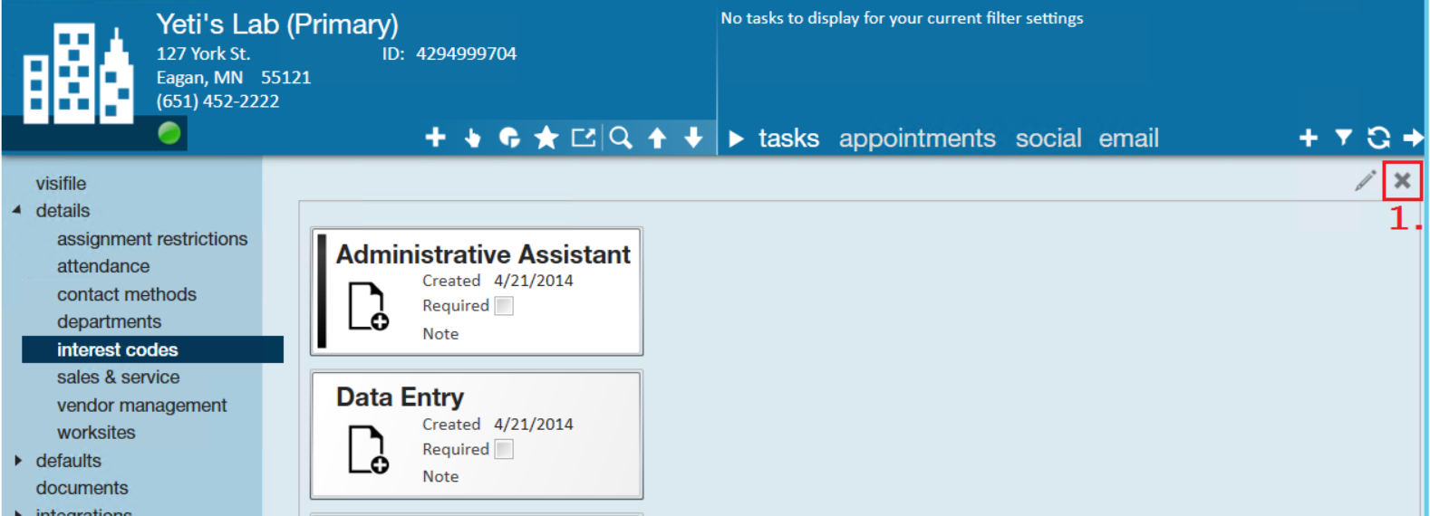Click the star favorite icon

(x=546, y=138)
